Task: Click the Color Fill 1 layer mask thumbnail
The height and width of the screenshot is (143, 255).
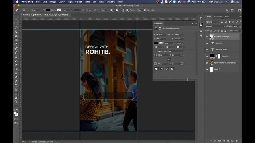Action: 219,56
